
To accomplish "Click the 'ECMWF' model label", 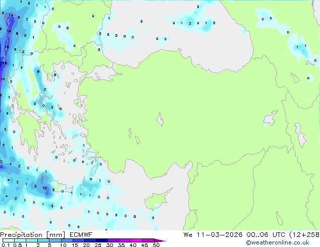I will (x=81, y=235).
